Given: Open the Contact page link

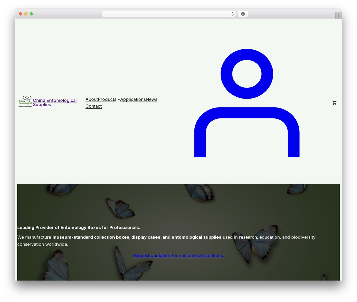Looking at the screenshot, I should click(93, 106).
